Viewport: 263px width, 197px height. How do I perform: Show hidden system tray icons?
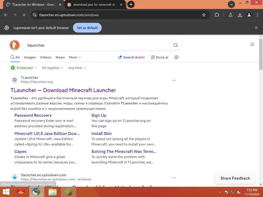(x=220, y=192)
